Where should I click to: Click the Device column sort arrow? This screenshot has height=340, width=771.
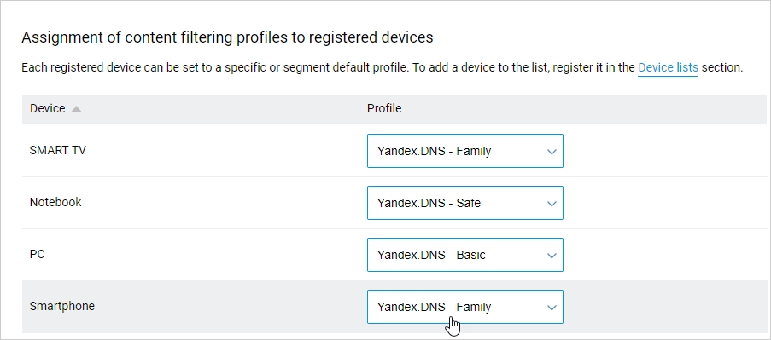click(76, 109)
